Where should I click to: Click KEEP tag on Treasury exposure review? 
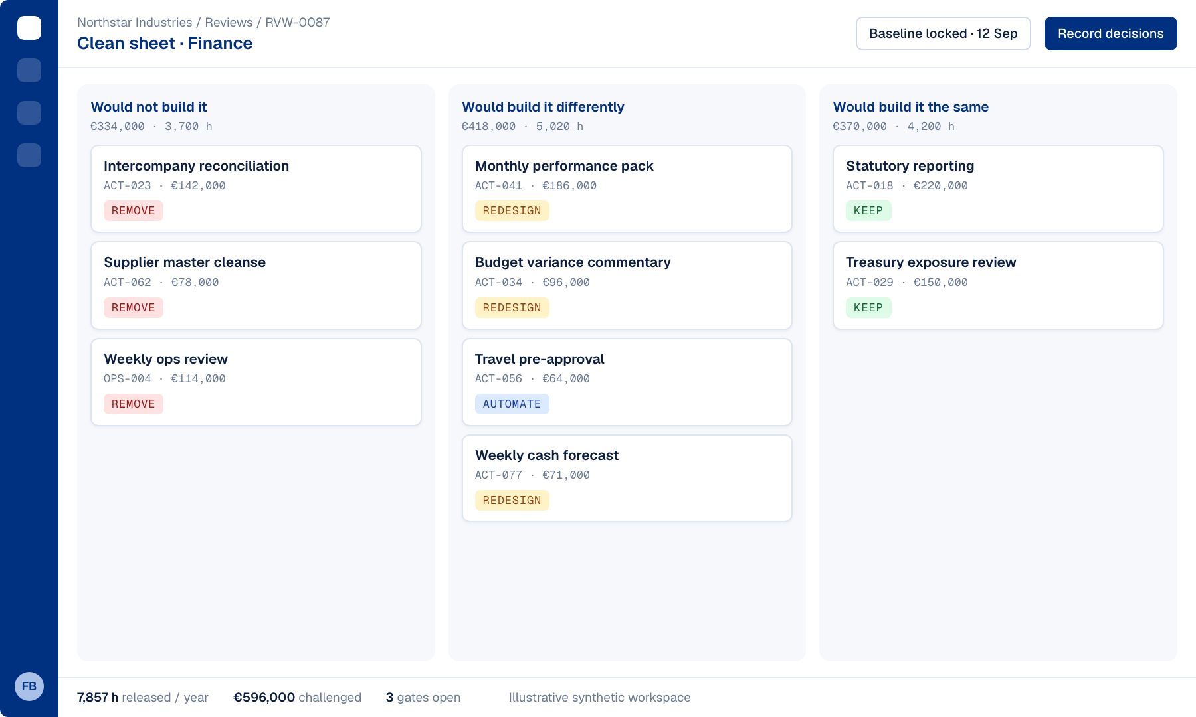tap(868, 307)
